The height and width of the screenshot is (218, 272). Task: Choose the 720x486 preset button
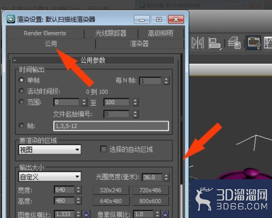coord(150,190)
